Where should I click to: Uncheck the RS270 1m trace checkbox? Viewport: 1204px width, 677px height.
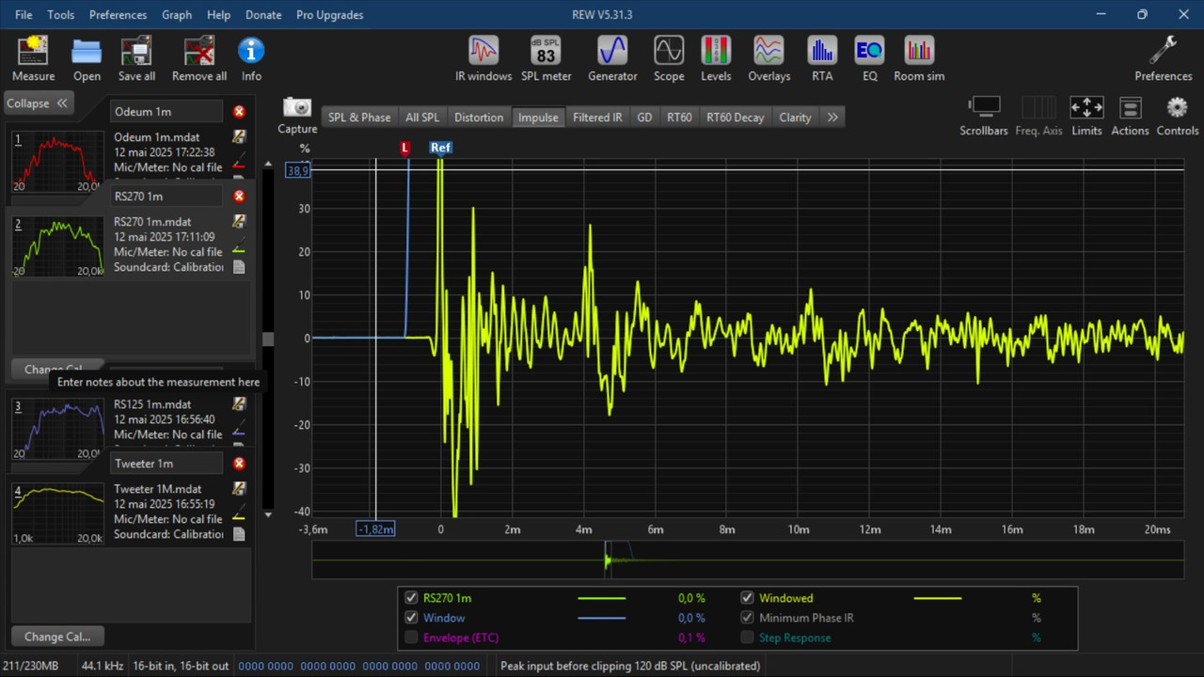point(411,598)
